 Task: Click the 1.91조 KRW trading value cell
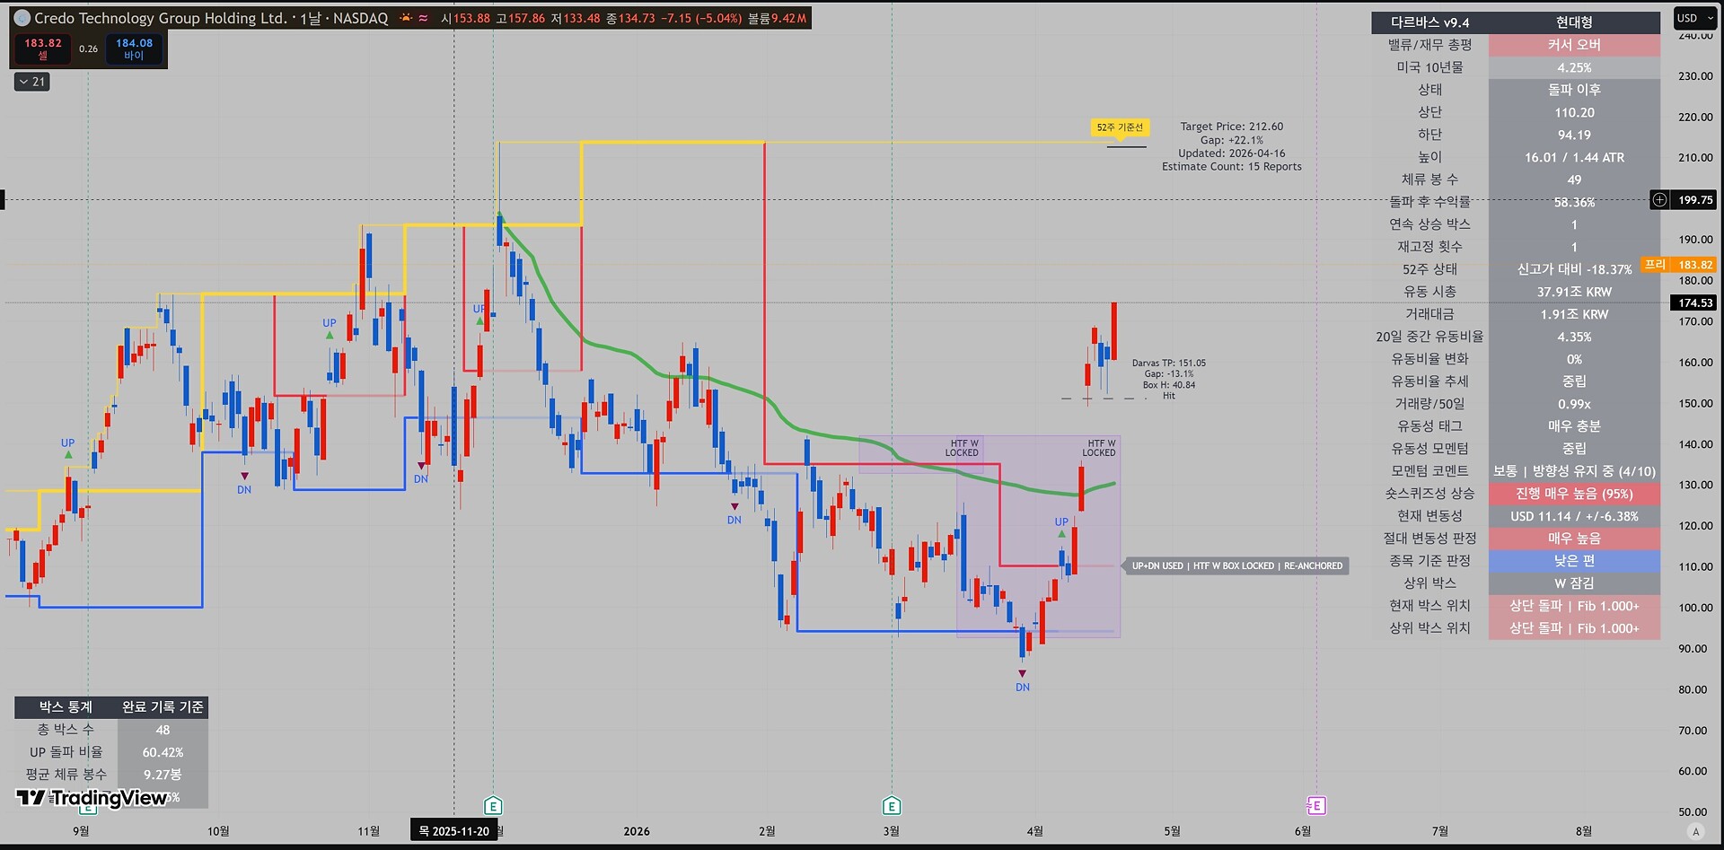[x=1574, y=314]
